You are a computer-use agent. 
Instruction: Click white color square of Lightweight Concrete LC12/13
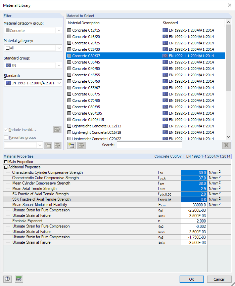point(69,126)
